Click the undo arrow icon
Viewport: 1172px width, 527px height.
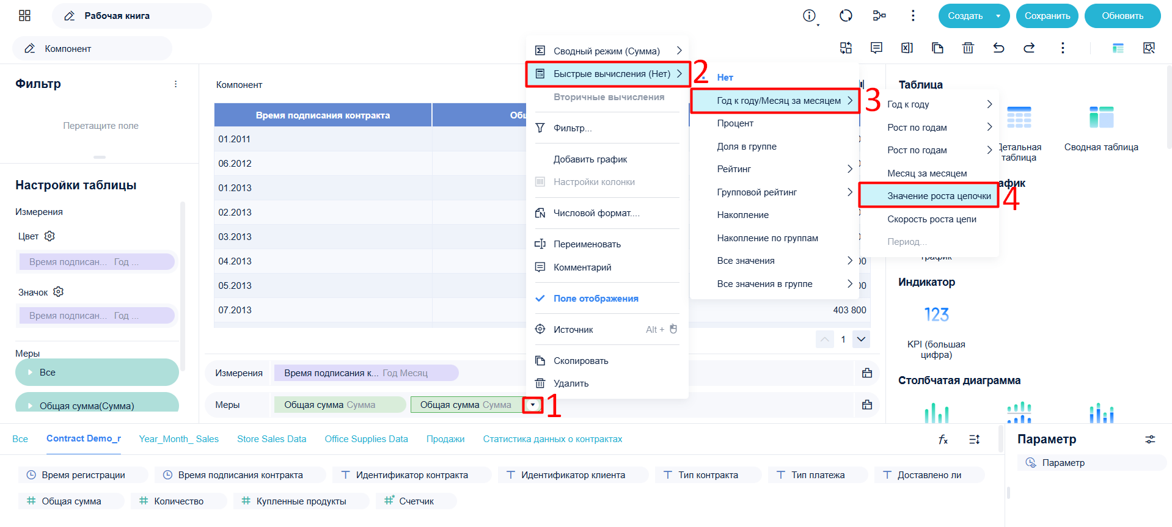click(x=998, y=48)
